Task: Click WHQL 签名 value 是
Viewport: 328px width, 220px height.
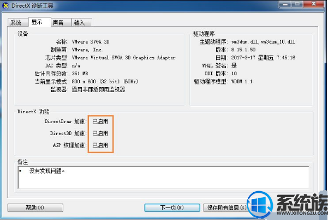Action: (x=234, y=65)
